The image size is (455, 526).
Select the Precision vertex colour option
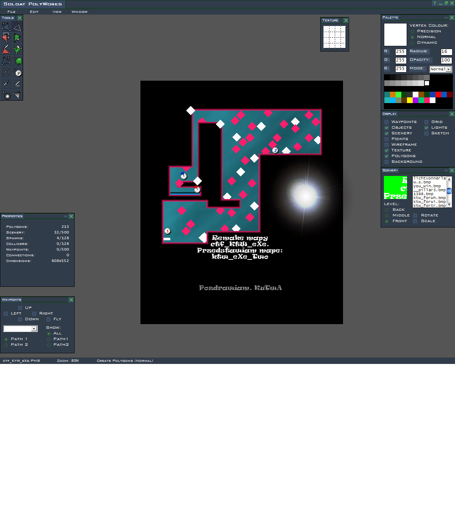(412, 32)
